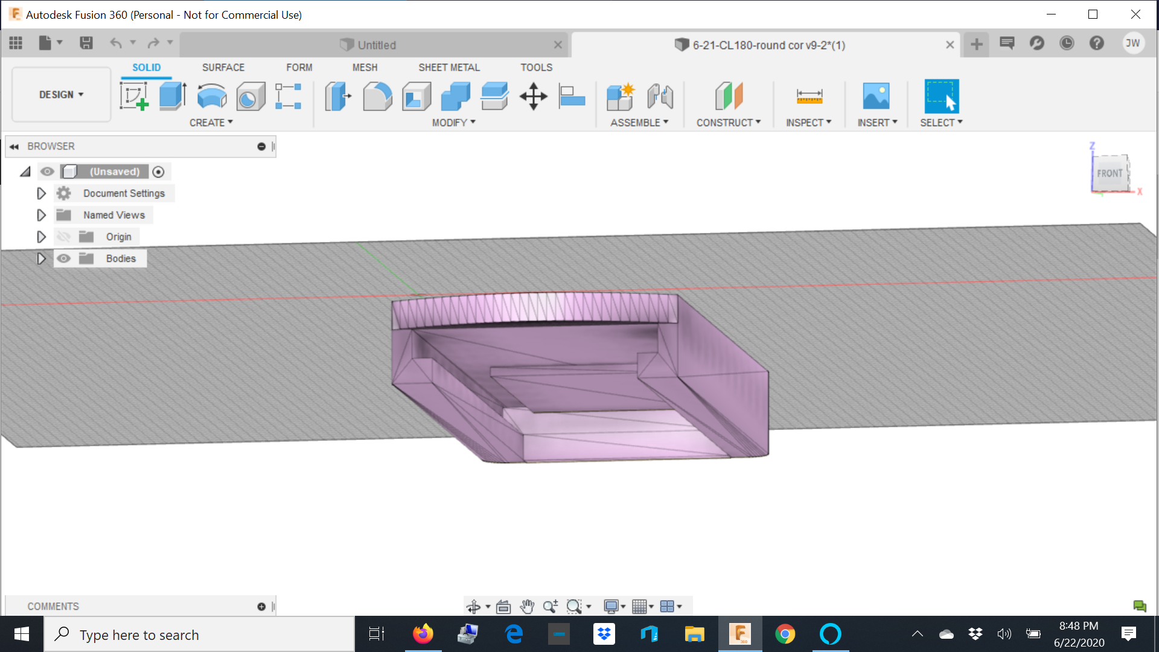Image resolution: width=1159 pixels, height=652 pixels.
Task: Select the Fillet tool in Modify
Action: 377,97
